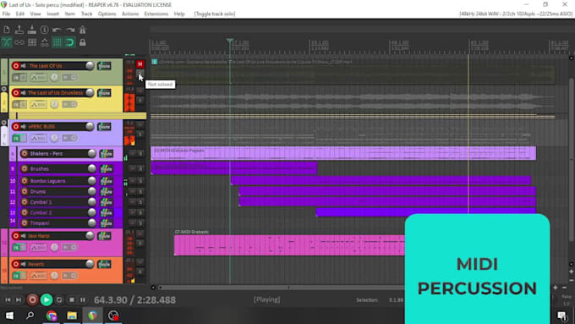This screenshot has width=575, height=324.
Task: Open the Track menu
Action: pos(86,14)
